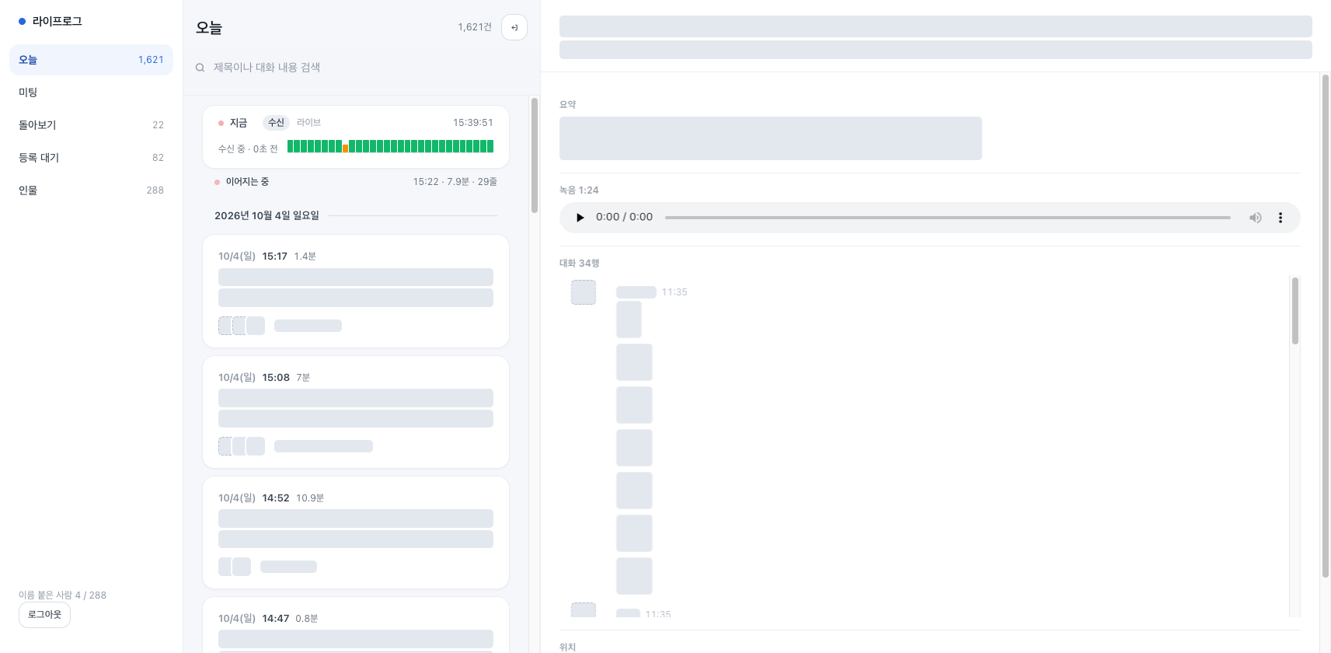Click the 요약 section label
The height and width of the screenshot is (653, 1331).
pyautogui.click(x=568, y=105)
